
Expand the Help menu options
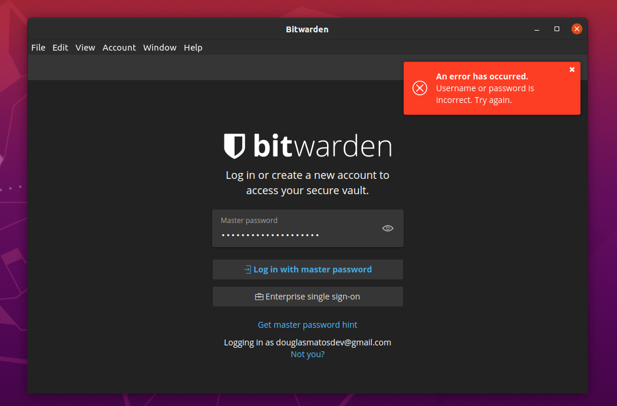coord(193,47)
